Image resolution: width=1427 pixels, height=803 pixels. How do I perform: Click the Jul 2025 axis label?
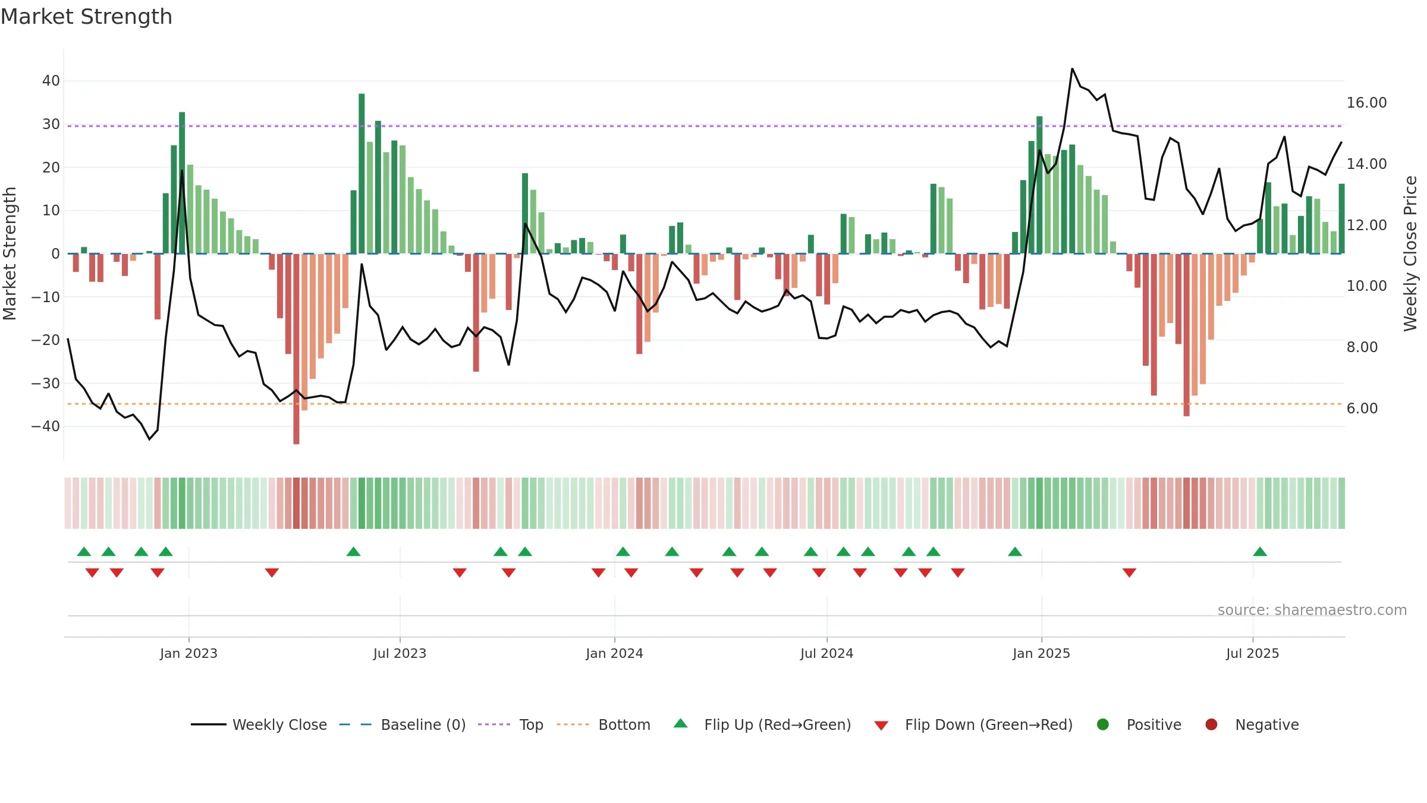click(1252, 653)
